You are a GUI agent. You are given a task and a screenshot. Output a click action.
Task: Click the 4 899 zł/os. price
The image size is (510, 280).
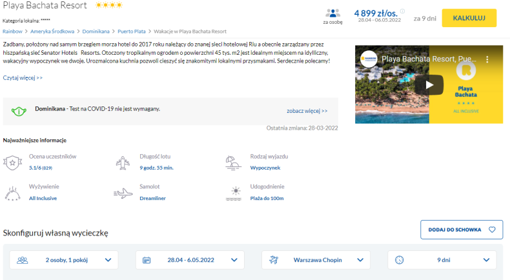(x=376, y=14)
